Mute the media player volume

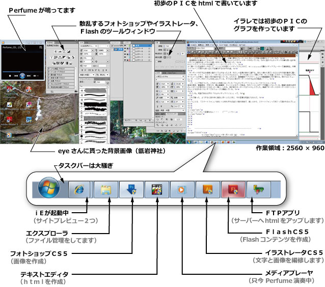[x=34, y=76]
